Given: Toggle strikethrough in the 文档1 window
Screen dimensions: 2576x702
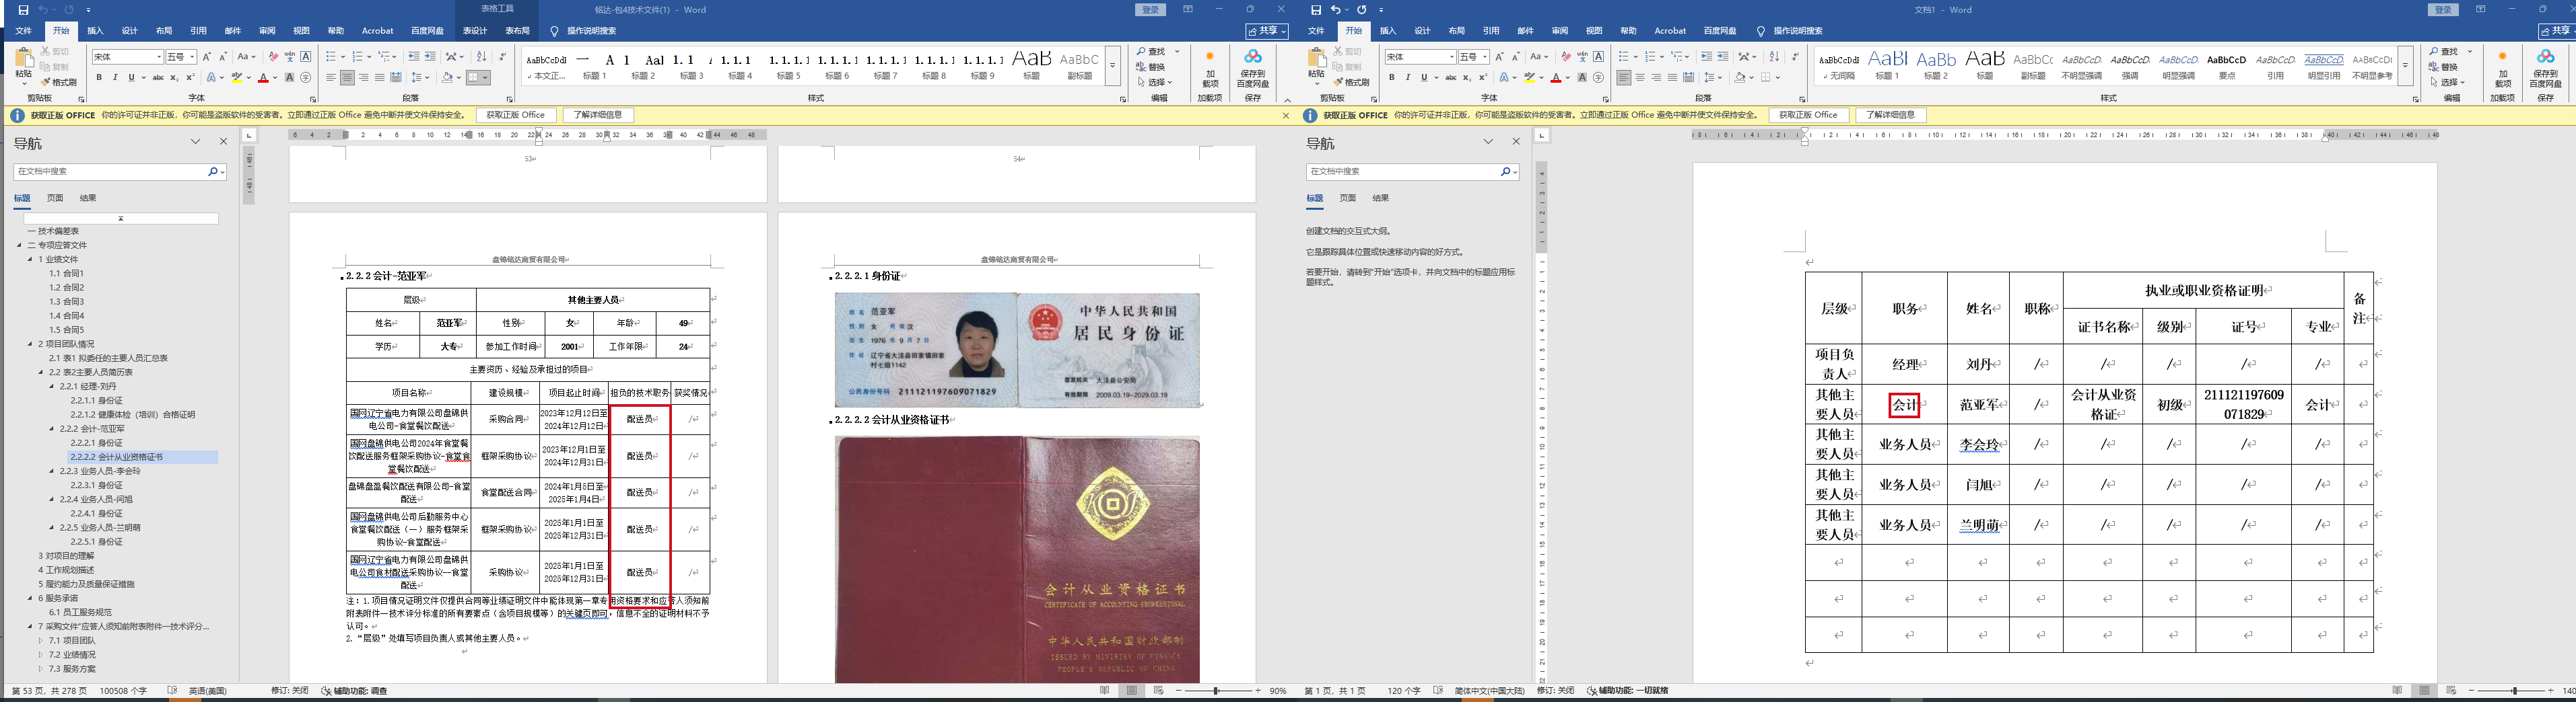Looking at the screenshot, I should [1450, 78].
